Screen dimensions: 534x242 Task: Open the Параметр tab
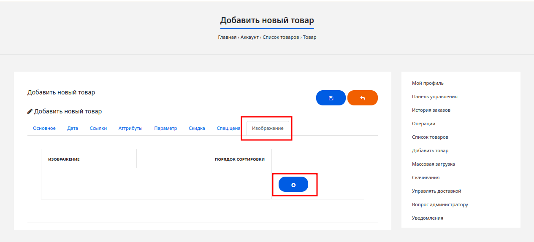(165, 128)
